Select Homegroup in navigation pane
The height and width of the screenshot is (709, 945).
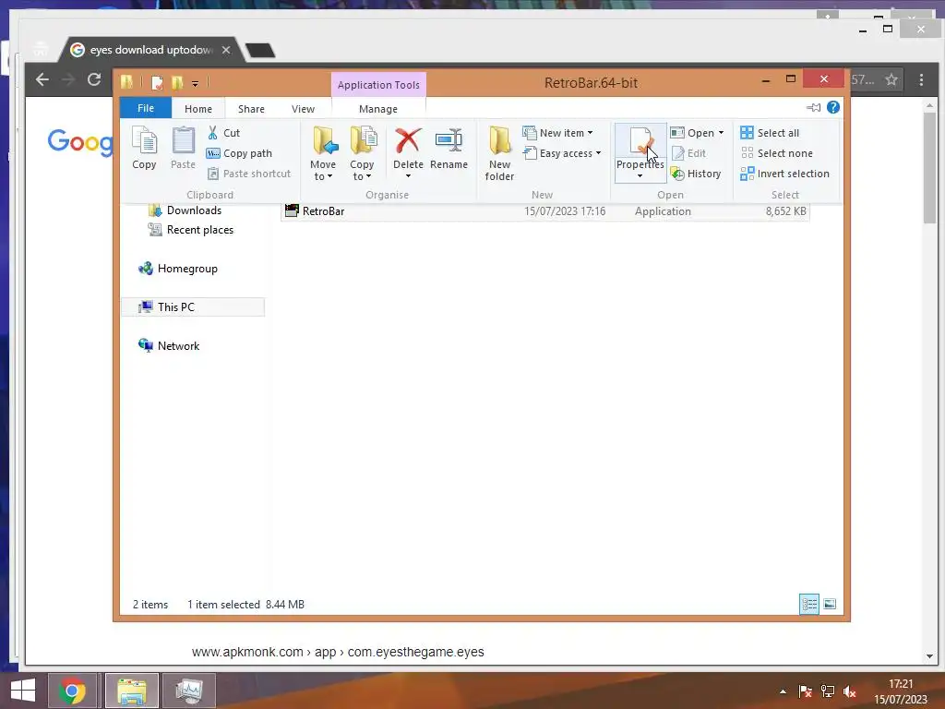coord(178,269)
